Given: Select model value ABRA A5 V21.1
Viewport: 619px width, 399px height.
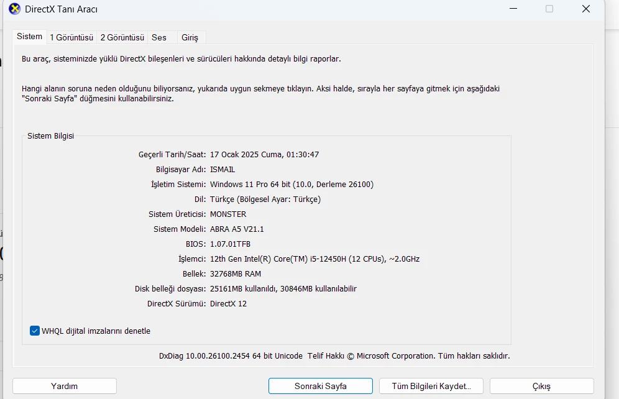Looking at the screenshot, I should coord(237,229).
